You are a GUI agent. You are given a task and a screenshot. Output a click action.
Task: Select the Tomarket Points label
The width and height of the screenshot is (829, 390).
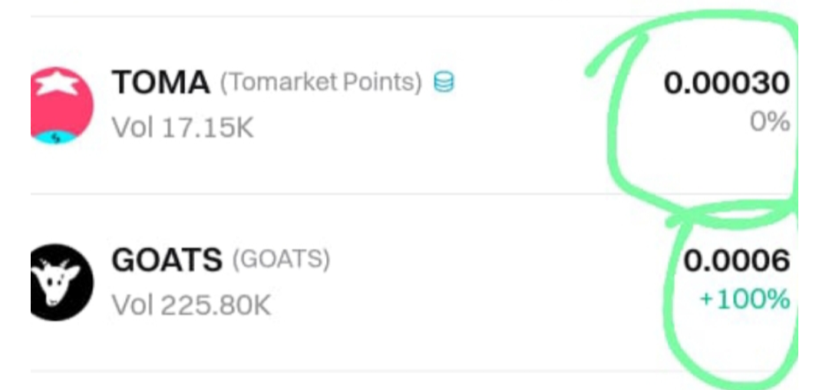pos(321,83)
